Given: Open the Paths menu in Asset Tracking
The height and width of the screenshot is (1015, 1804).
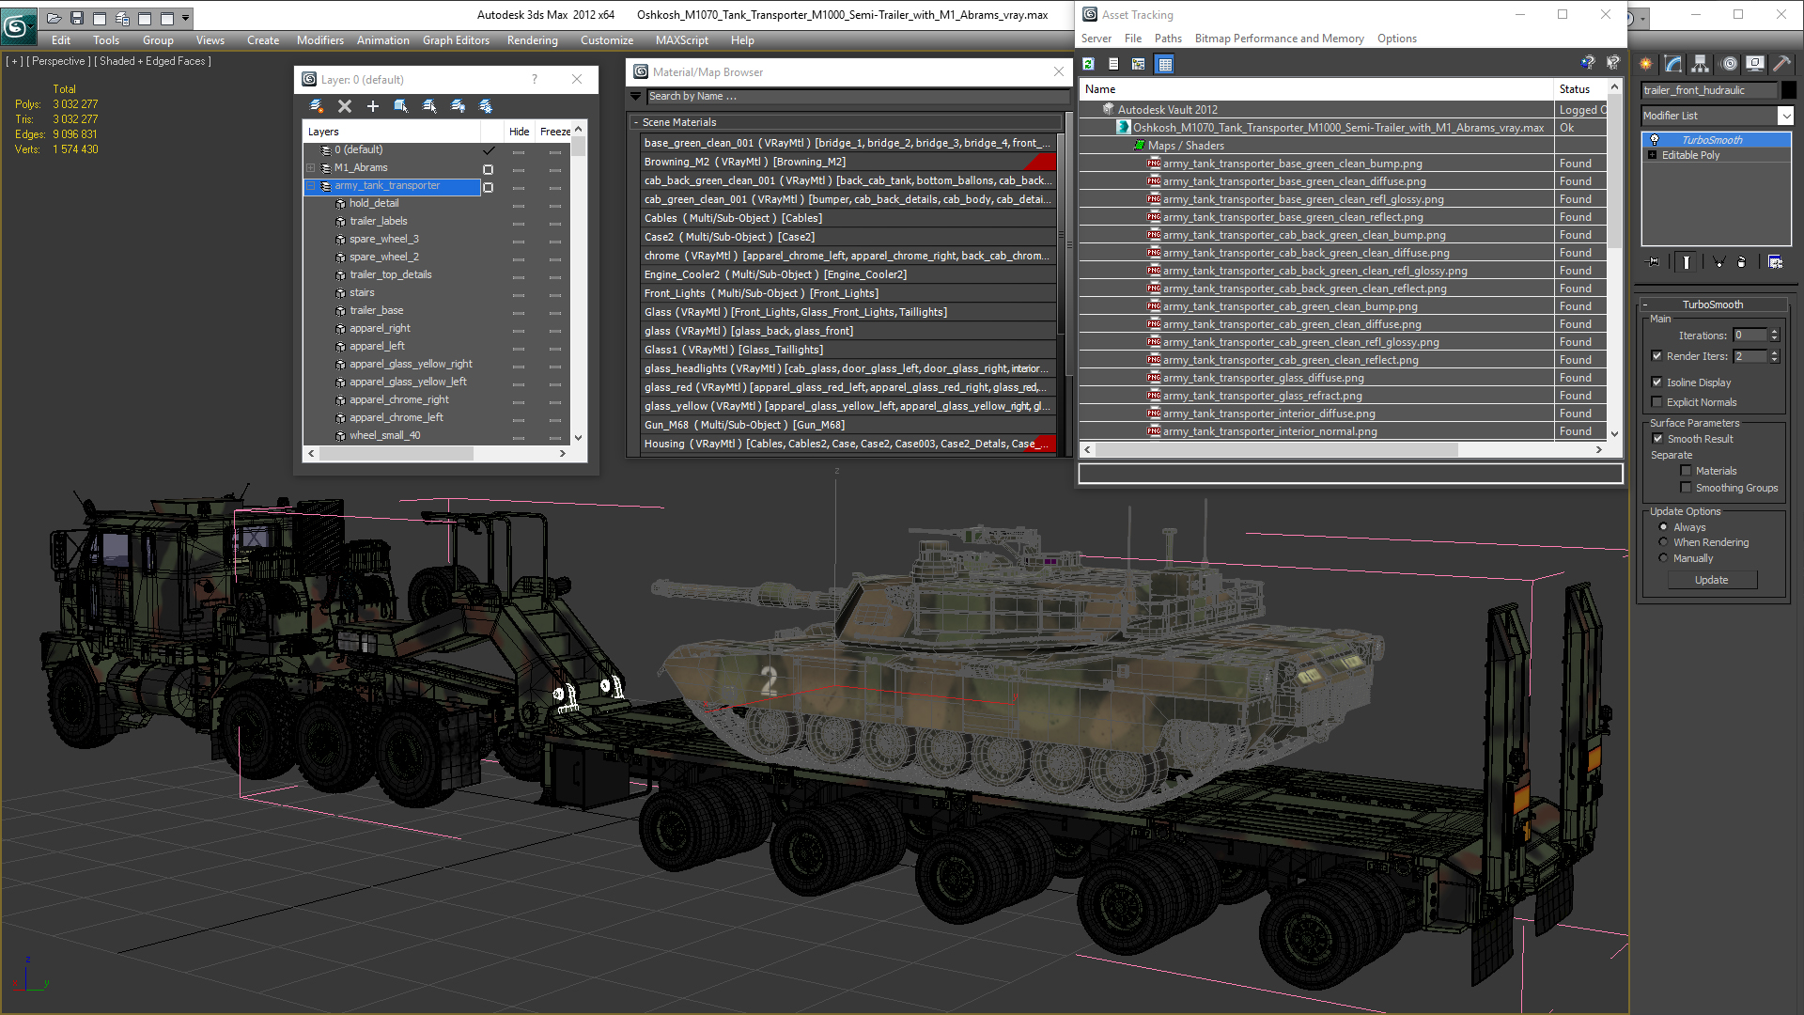Looking at the screenshot, I should coord(1168,39).
